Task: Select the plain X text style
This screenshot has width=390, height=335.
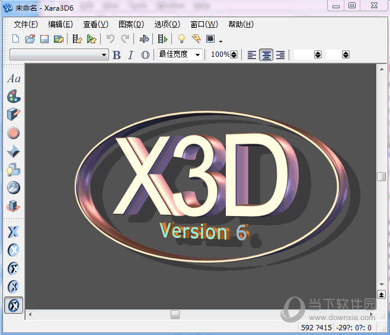Action: pyautogui.click(x=14, y=232)
